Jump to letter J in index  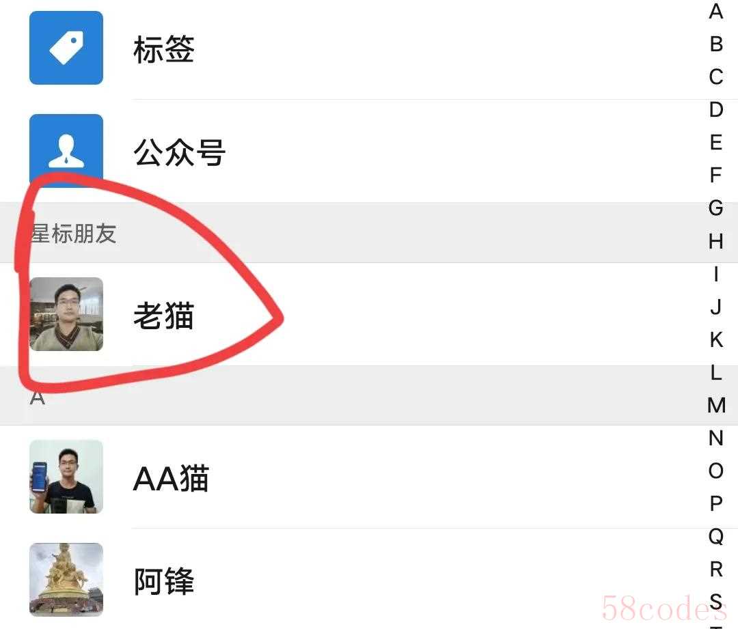[x=716, y=307]
